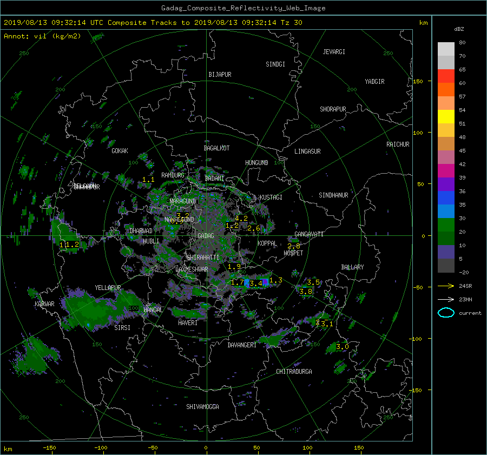487x455 pixels.
Task: Click the HANGAL city label
Action: click(x=153, y=309)
